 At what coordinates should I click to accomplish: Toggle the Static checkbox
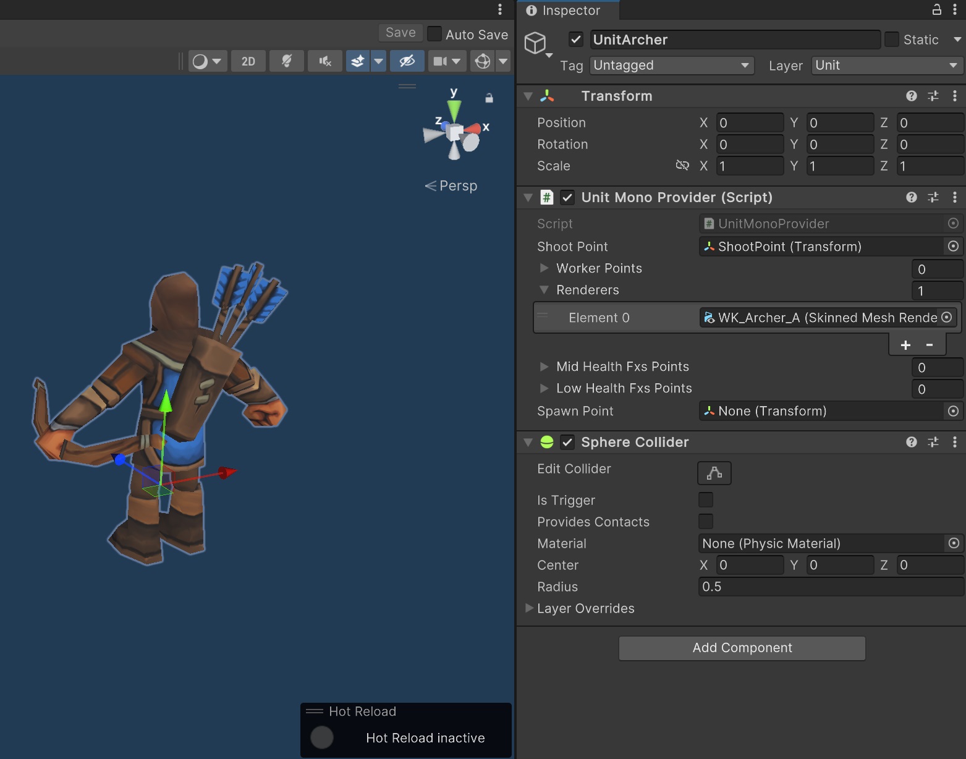[x=891, y=40]
